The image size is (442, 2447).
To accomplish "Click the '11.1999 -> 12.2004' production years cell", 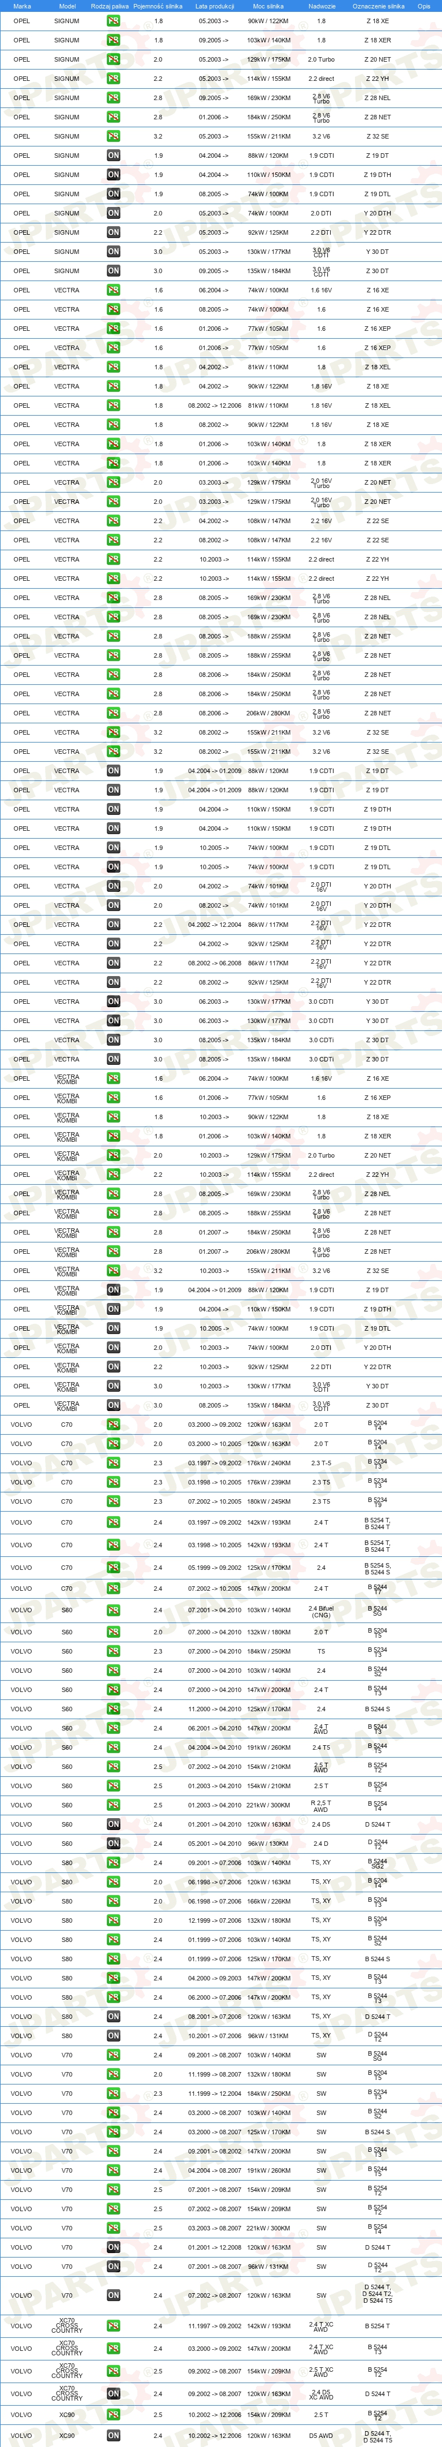I will pyautogui.click(x=214, y=2092).
